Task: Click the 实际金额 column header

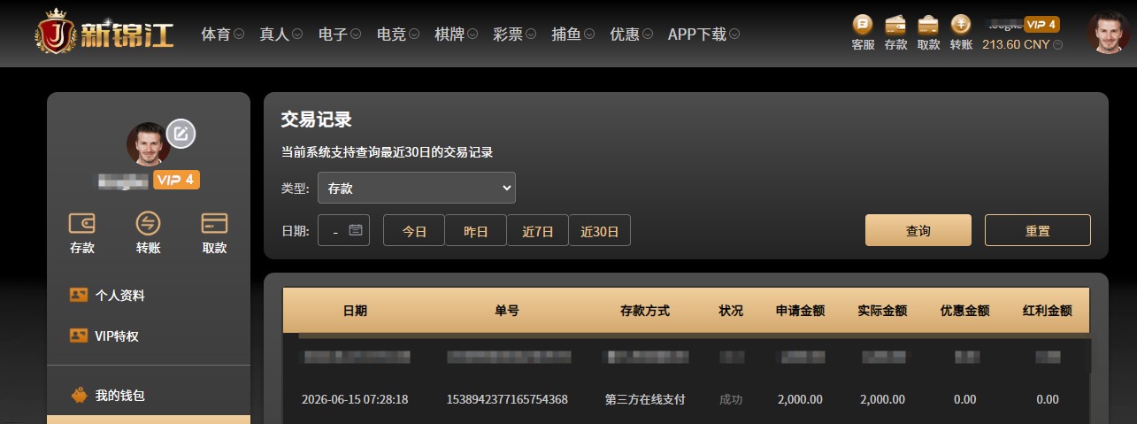Action: [882, 311]
